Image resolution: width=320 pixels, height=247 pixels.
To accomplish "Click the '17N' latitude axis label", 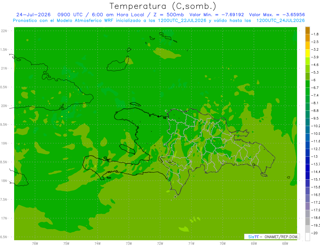I will (x=4, y=218).
